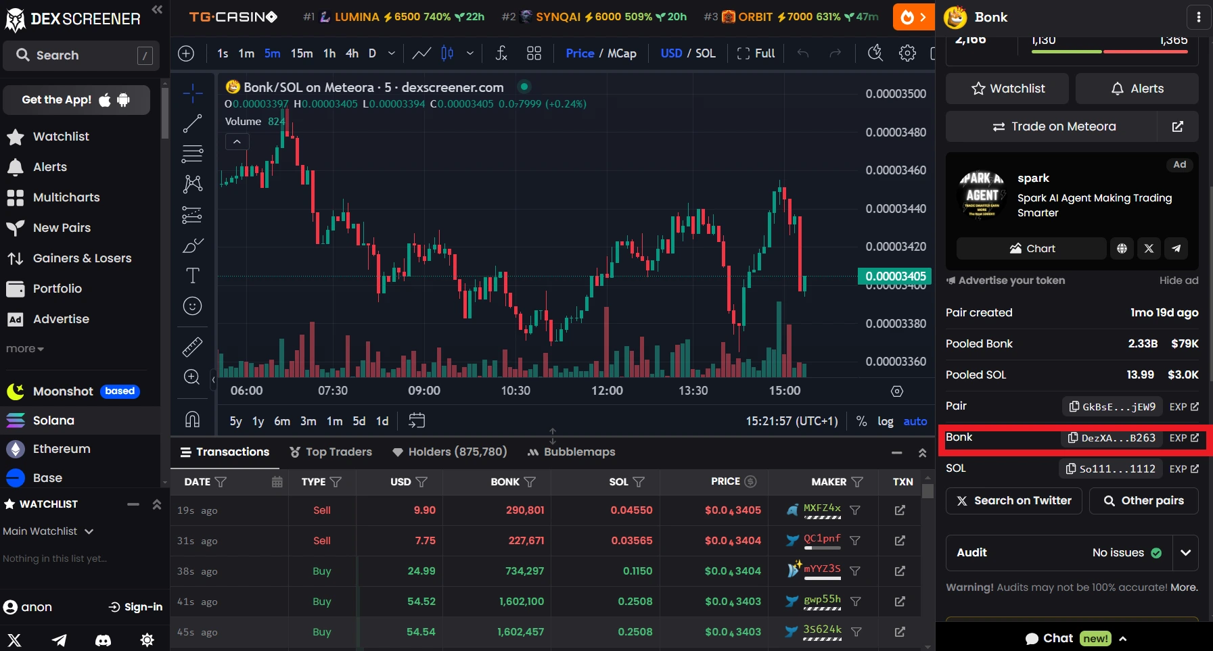Open the Bubblemaps tab
Image resolution: width=1213 pixels, height=651 pixels.
coord(572,452)
